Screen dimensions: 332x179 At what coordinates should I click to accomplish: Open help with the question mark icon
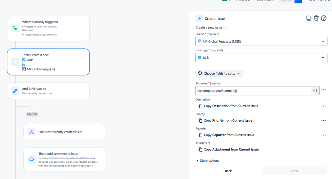click(x=324, y=18)
